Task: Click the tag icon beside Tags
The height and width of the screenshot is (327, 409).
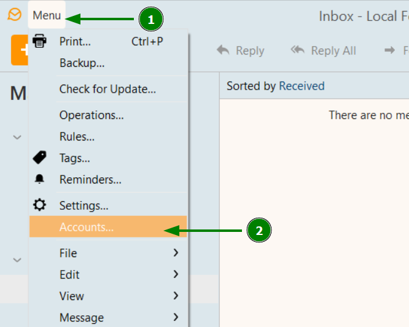Action: (39, 158)
